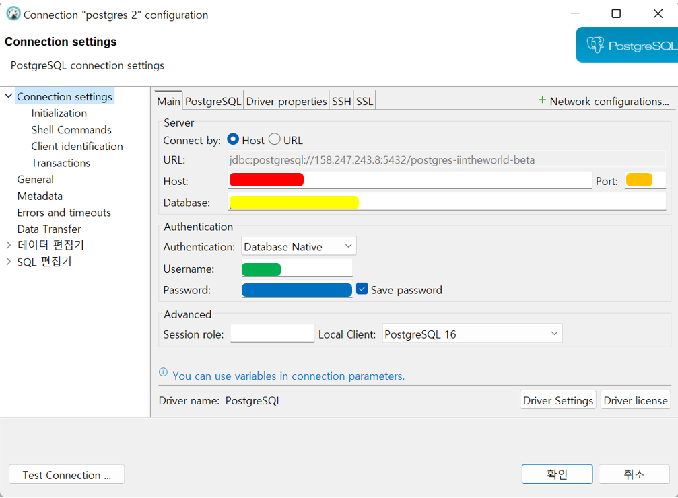
Task: Select SQL 편집기 in the tree
Action: click(x=44, y=262)
